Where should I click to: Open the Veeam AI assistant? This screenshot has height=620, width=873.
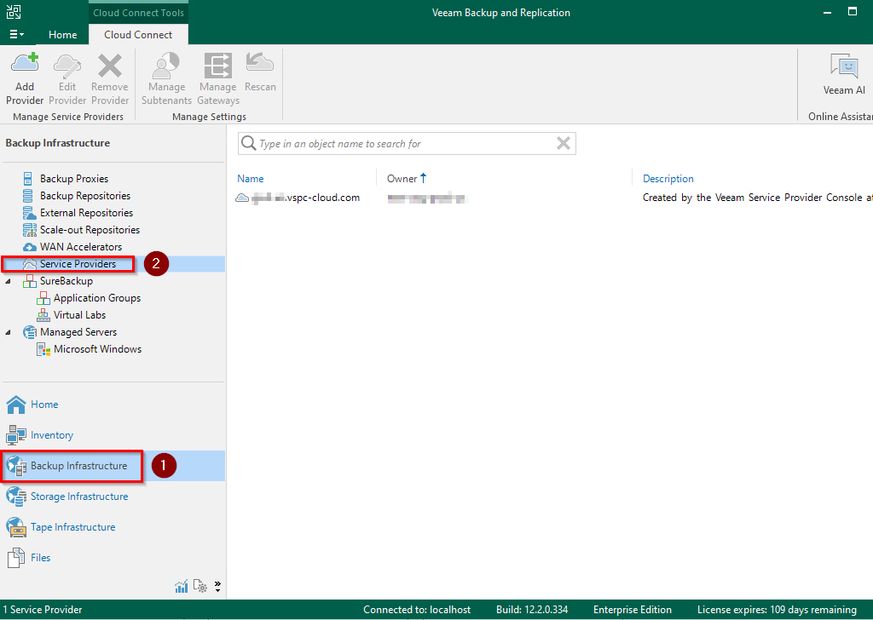coord(844,74)
